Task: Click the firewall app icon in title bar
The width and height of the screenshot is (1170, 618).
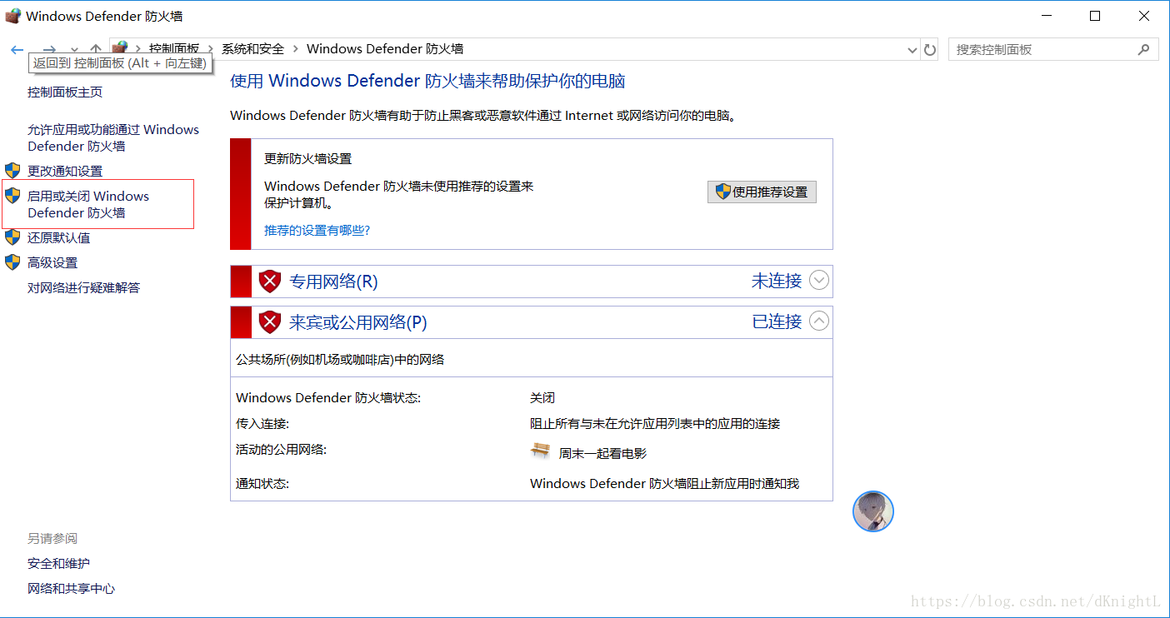Action: click(12, 16)
